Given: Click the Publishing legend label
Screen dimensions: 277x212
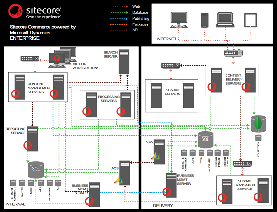Looking at the screenshot, I should [x=141, y=18].
